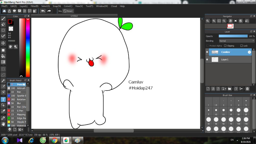Open the cloud icon in the top toolbar

4,11
